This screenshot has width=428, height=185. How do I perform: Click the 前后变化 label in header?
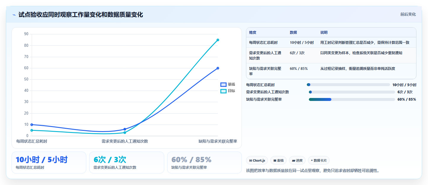coord(408,14)
